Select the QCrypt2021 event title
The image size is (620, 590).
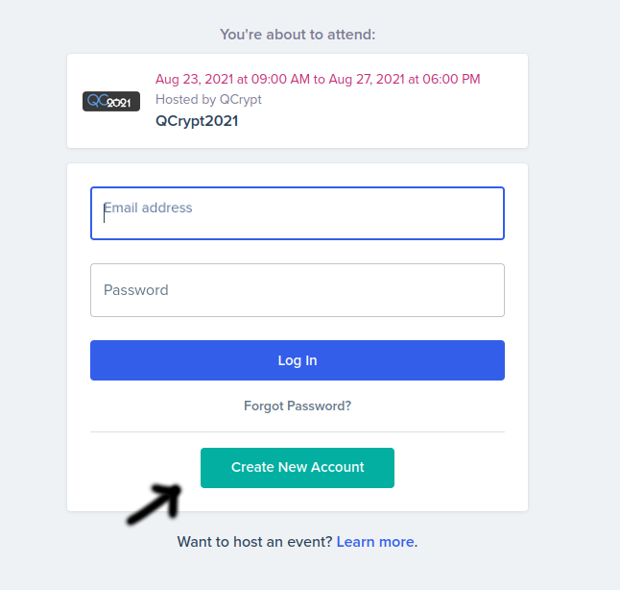(x=197, y=121)
